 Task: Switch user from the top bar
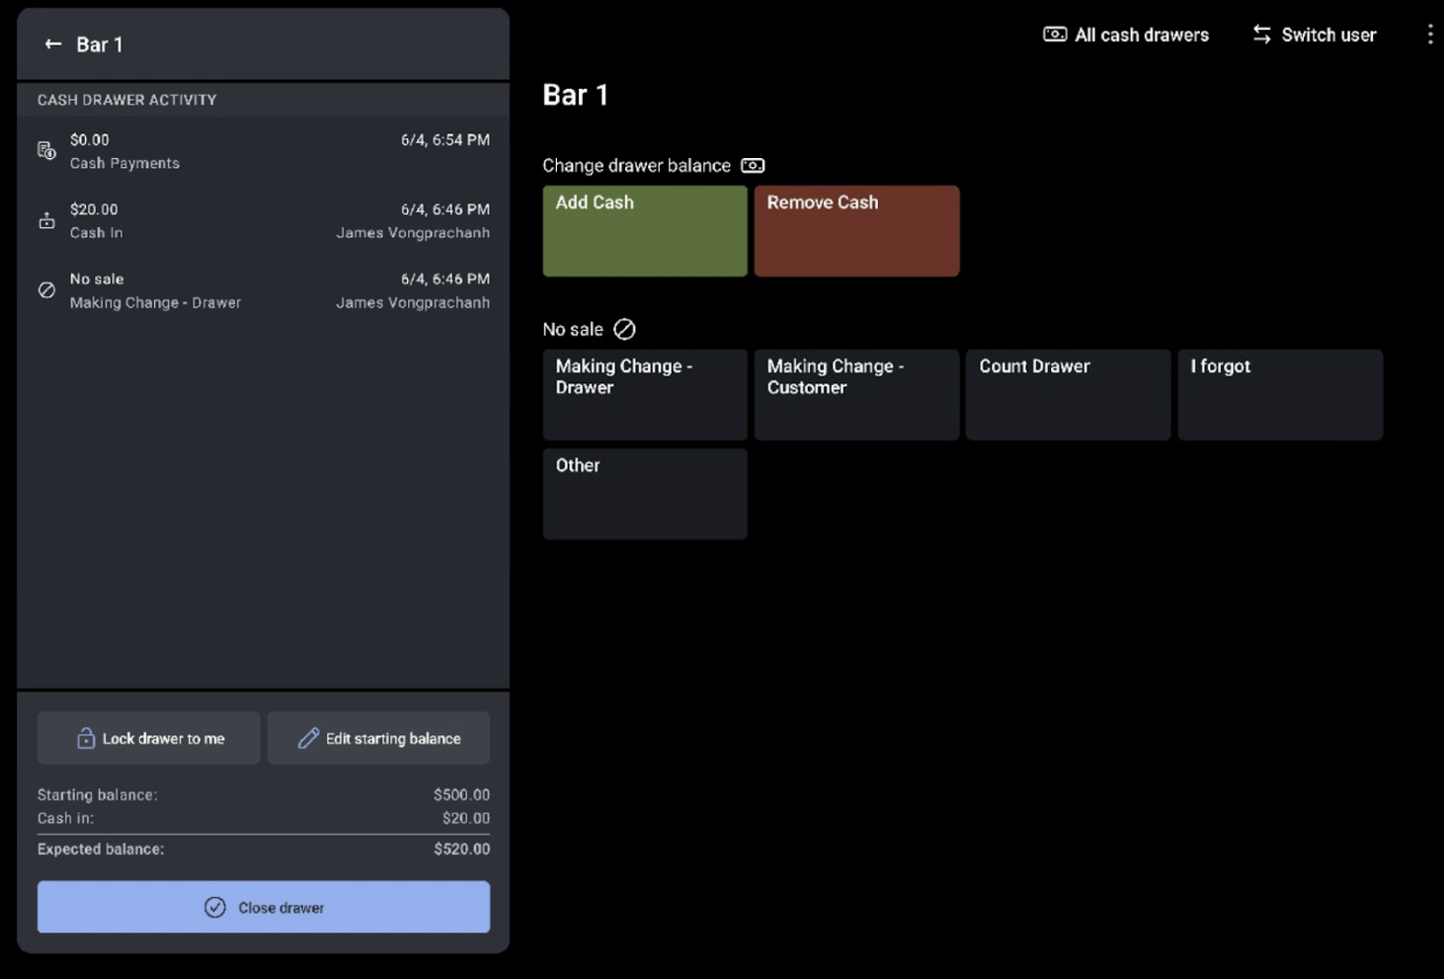click(x=1314, y=36)
